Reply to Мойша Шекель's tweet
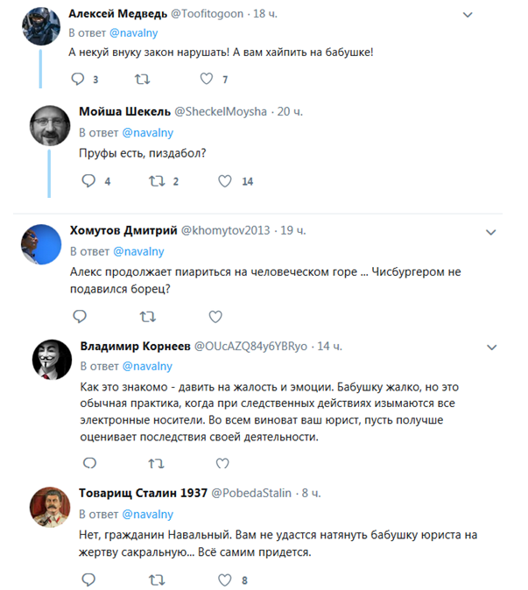The width and height of the screenshot is (528, 590). click(x=88, y=181)
